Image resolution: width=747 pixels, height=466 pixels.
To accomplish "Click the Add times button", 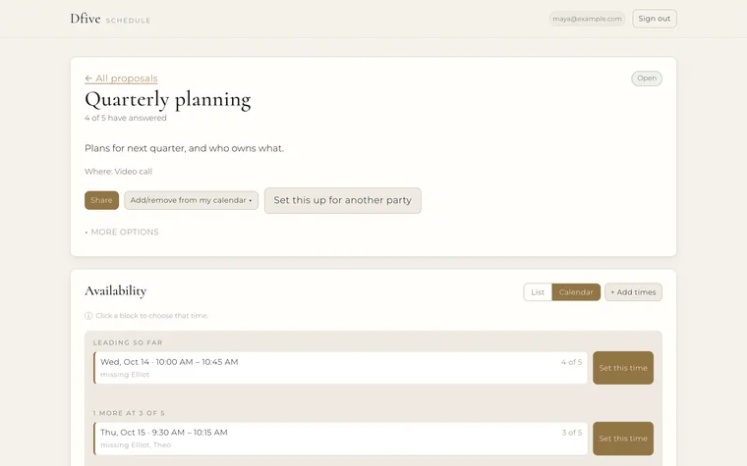I will click(x=633, y=292).
